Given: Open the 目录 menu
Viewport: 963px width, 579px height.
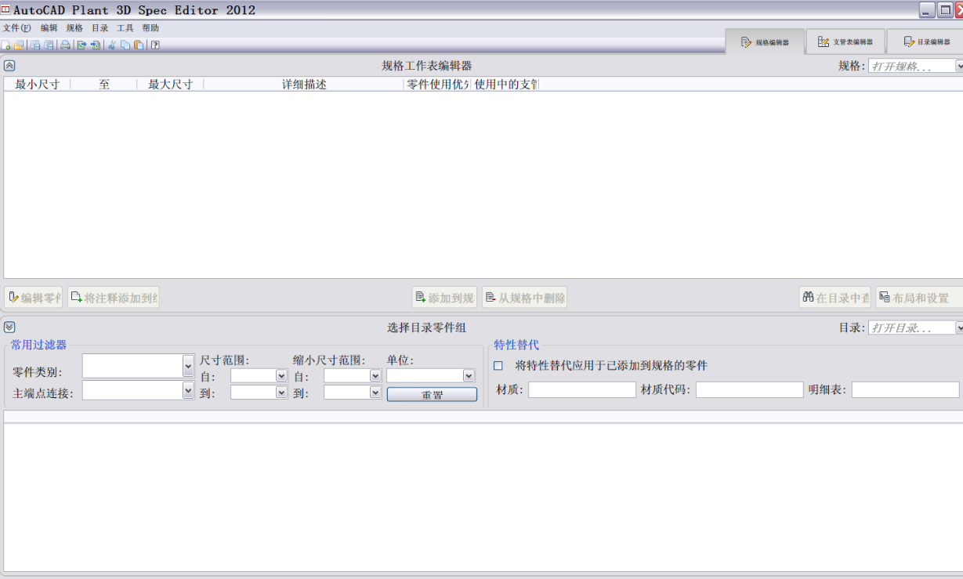Looking at the screenshot, I should (100, 28).
